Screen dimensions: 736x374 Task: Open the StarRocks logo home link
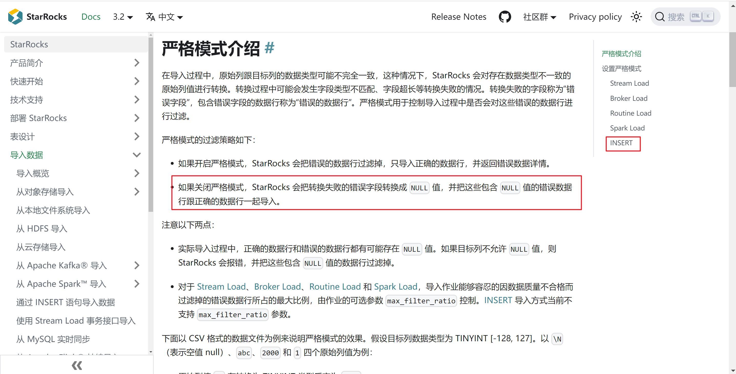coord(37,17)
